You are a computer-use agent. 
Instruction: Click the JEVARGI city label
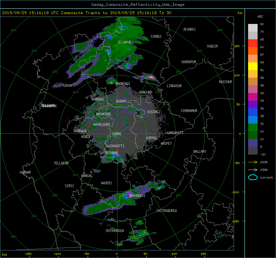[189, 29]
